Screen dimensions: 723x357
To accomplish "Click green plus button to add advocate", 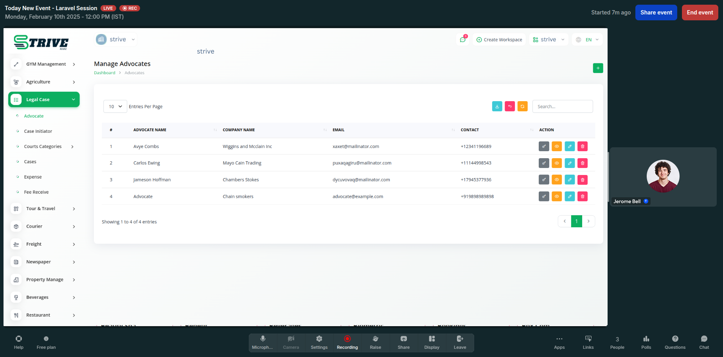I will [x=598, y=68].
